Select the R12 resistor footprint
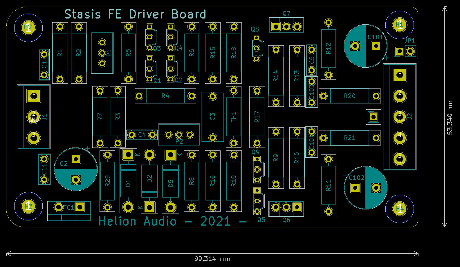460x267 pixels. point(329,49)
